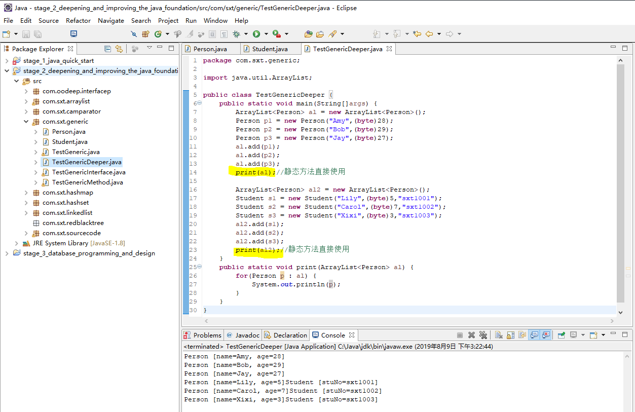
Task: Expand the com.sxt.hashmap package
Action: pyautogui.click(x=26, y=193)
